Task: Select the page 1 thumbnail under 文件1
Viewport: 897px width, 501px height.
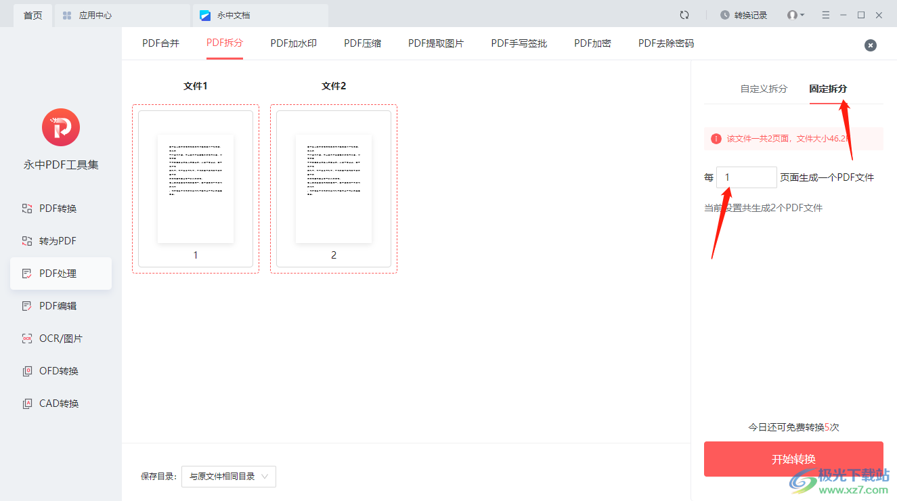Action: coord(196,189)
